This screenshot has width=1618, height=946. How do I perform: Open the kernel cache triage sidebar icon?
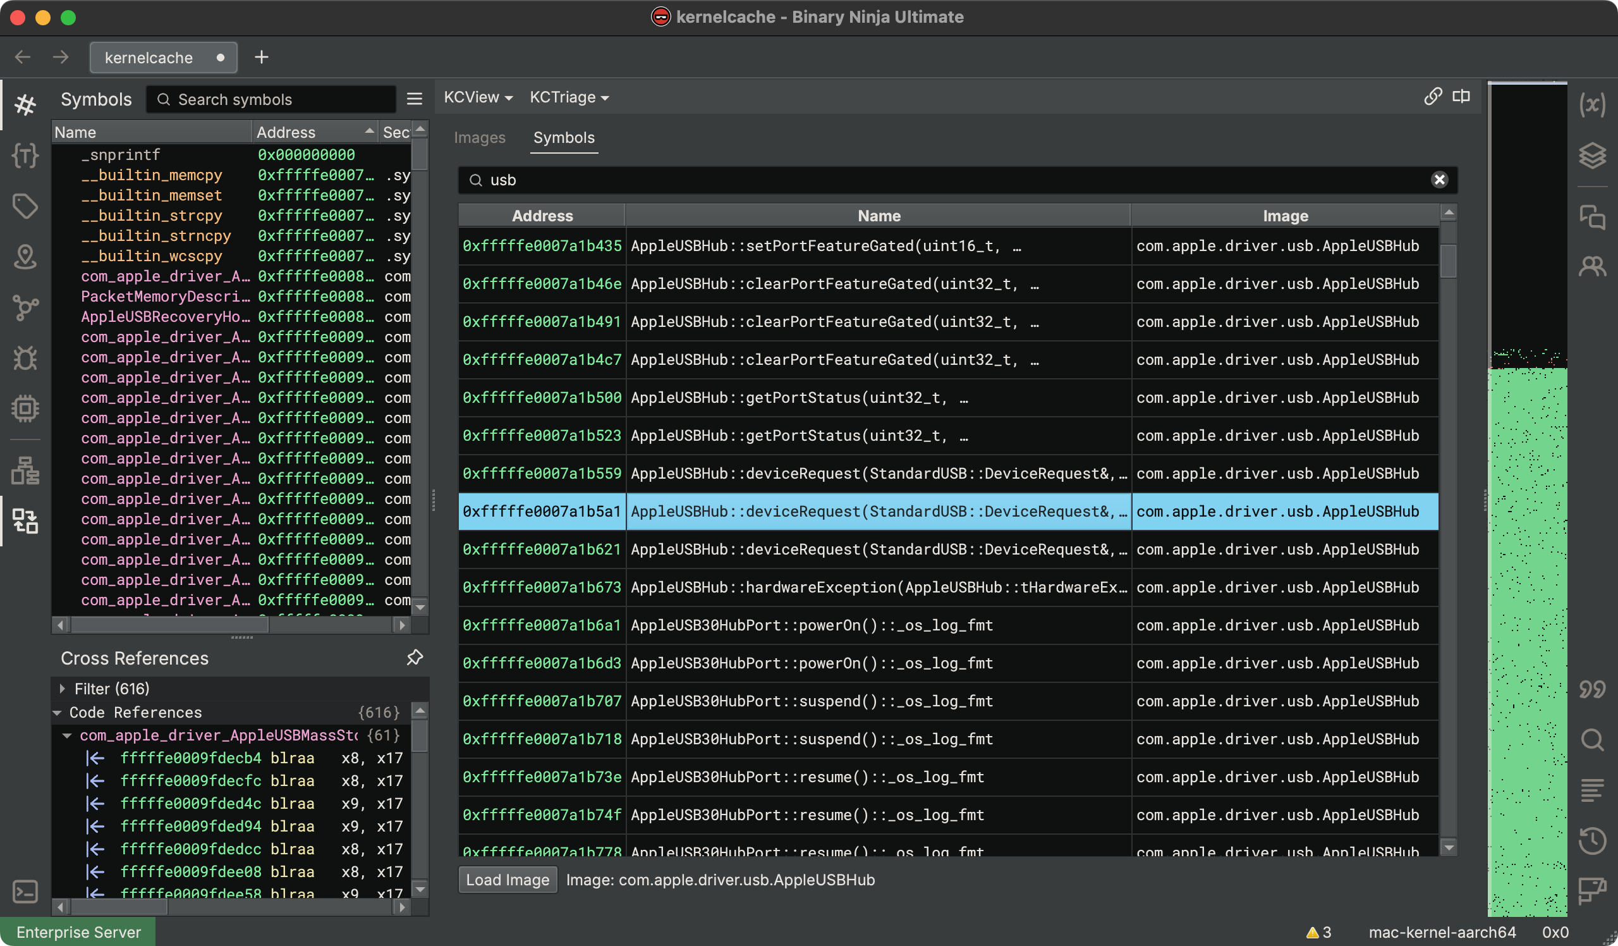[x=25, y=521]
